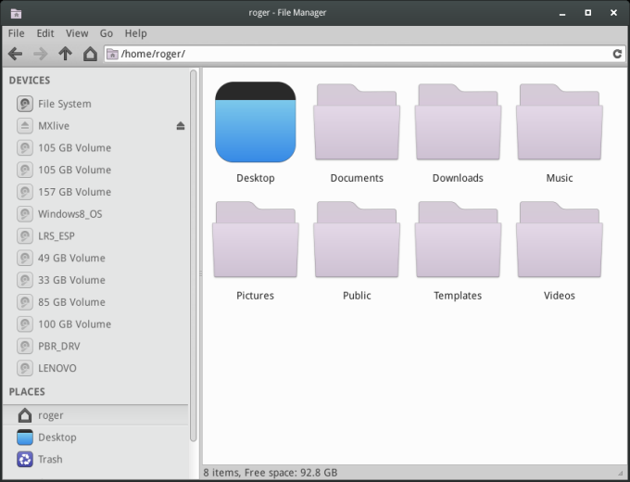Image resolution: width=630 pixels, height=482 pixels.
Task: Click the sidebar vertical scrollbar
Action: (x=193, y=250)
